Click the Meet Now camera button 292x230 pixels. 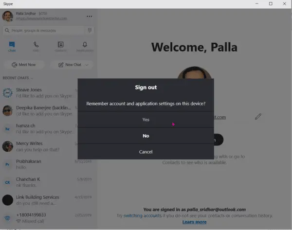[24, 65]
